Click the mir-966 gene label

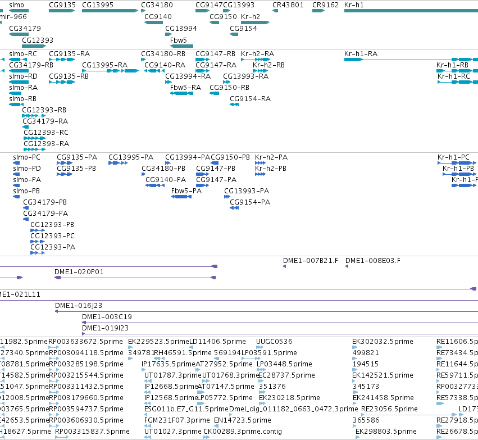tap(13, 17)
